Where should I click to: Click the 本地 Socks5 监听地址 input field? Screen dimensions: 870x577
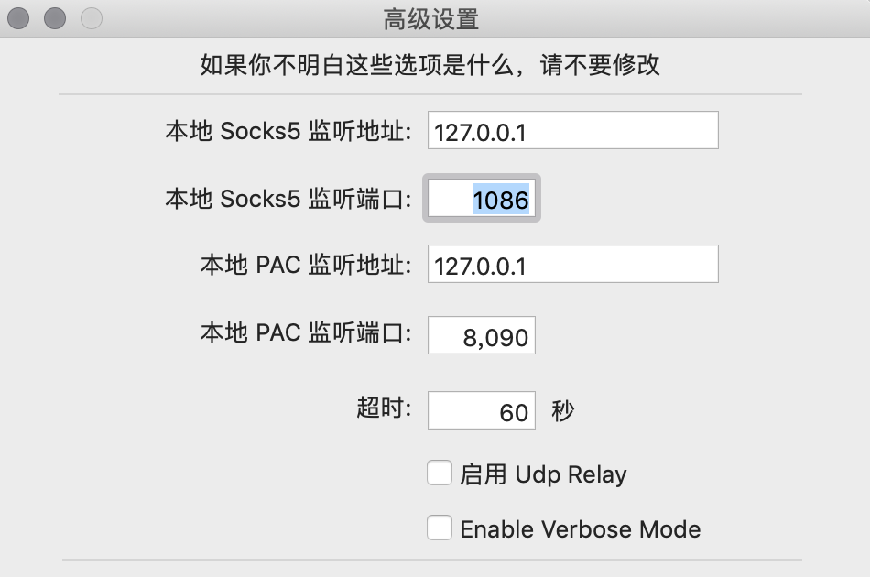click(572, 131)
